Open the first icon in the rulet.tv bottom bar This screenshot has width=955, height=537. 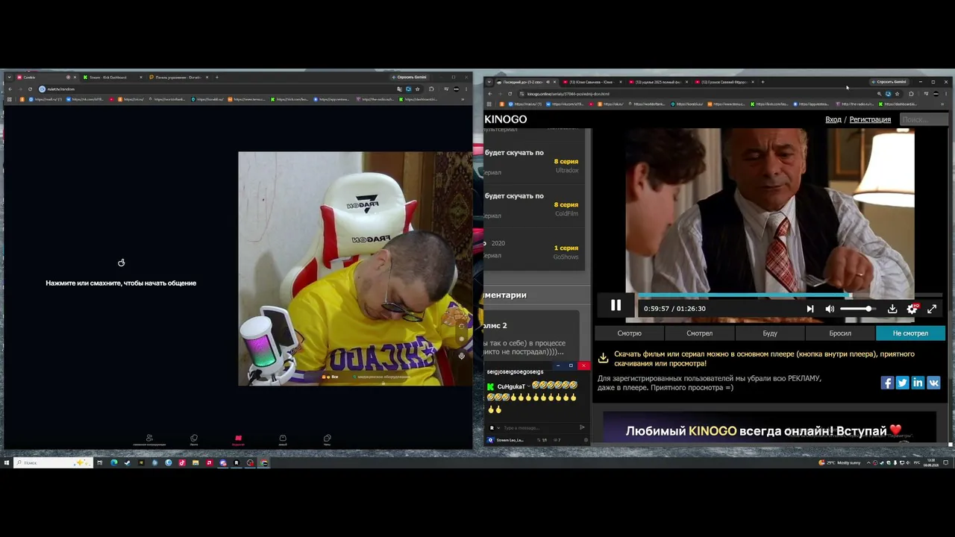(149, 440)
